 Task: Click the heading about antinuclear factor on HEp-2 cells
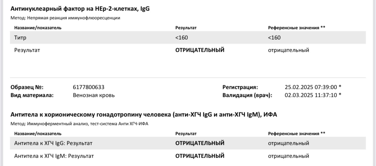80,9
